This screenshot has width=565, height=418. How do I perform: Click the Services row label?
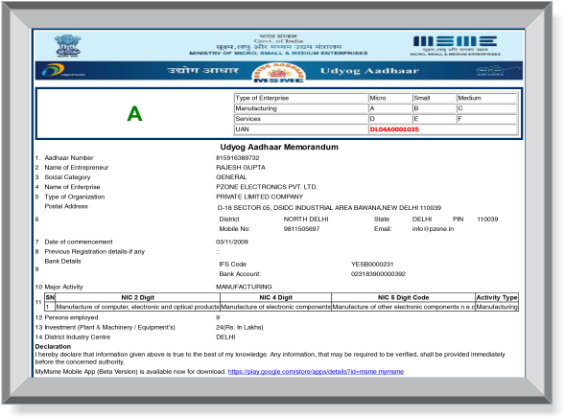pyautogui.click(x=247, y=119)
